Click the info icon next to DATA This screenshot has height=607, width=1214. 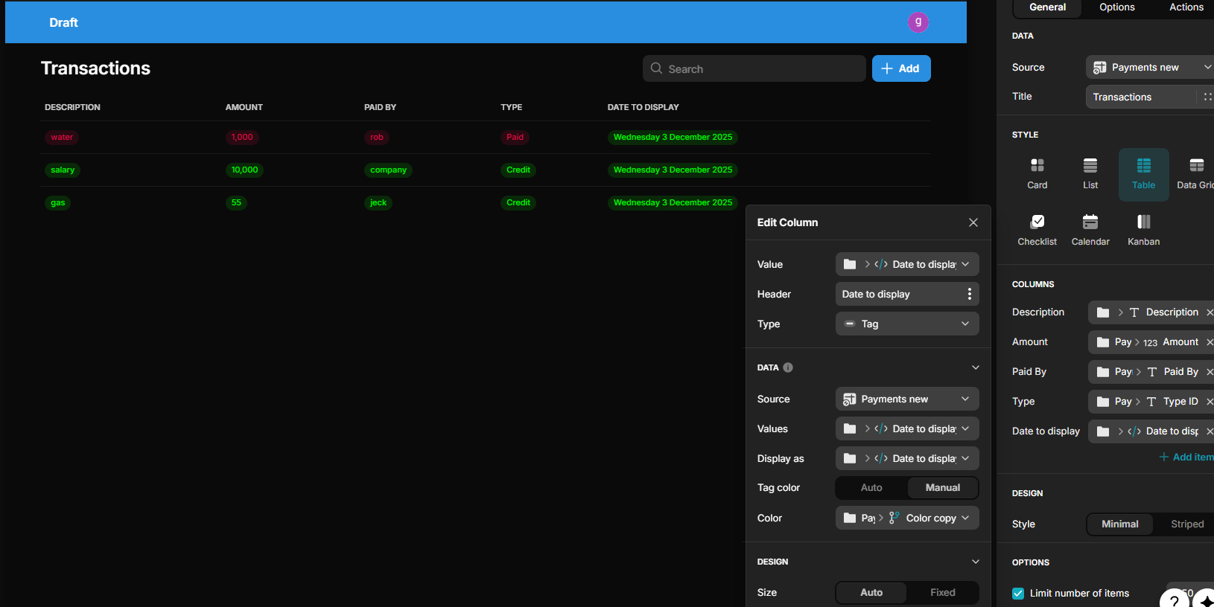tap(788, 367)
